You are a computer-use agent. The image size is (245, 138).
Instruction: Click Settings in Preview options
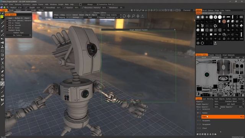tap(76, 17)
